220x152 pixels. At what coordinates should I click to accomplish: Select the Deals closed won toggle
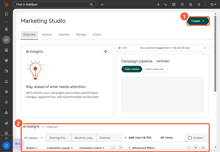[x=155, y=69]
